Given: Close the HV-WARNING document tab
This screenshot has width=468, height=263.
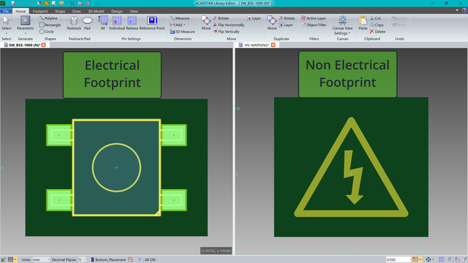Looking at the screenshot, I should point(273,45).
